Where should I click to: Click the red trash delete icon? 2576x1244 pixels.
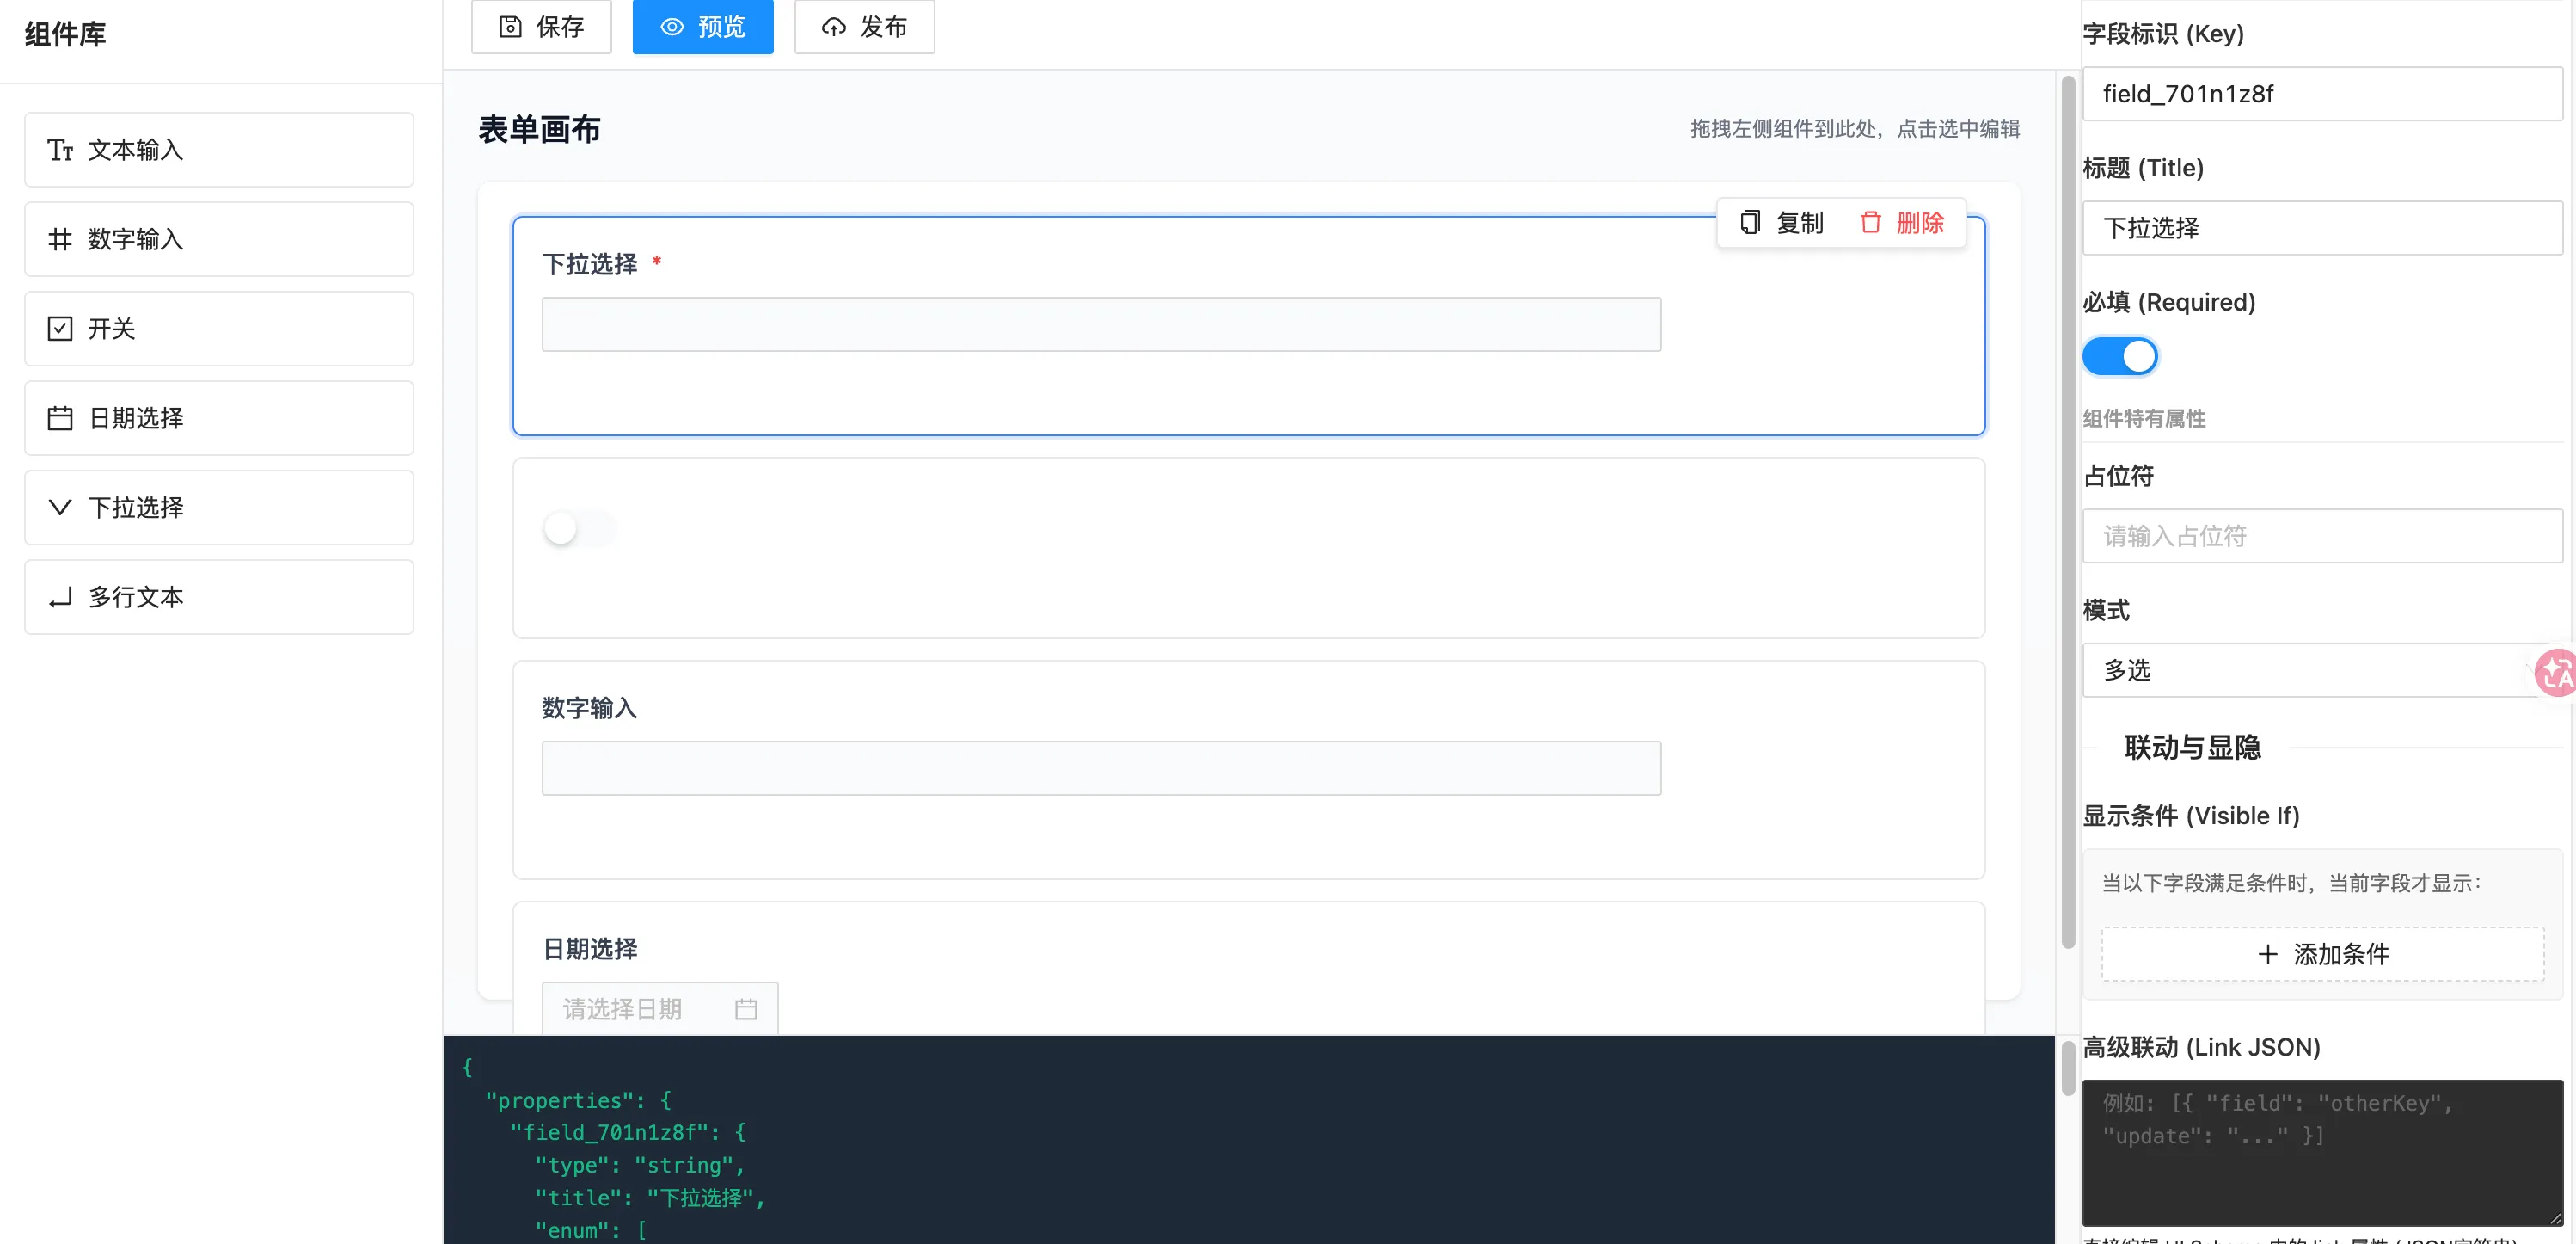point(1870,222)
